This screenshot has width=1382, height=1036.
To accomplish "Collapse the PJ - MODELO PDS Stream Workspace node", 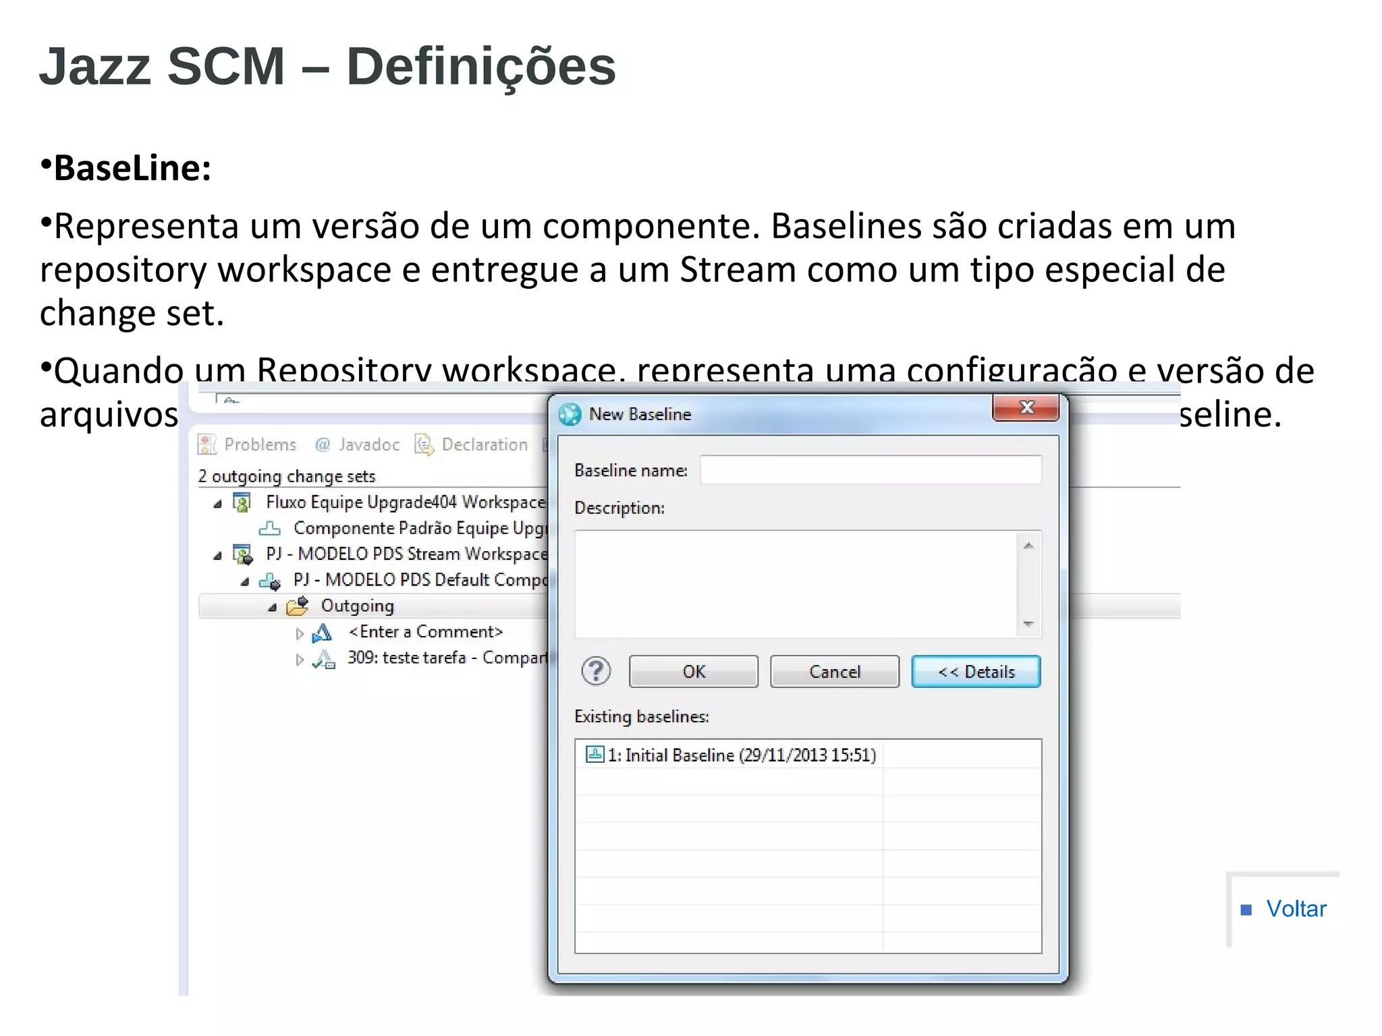I will (x=217, y=556).
